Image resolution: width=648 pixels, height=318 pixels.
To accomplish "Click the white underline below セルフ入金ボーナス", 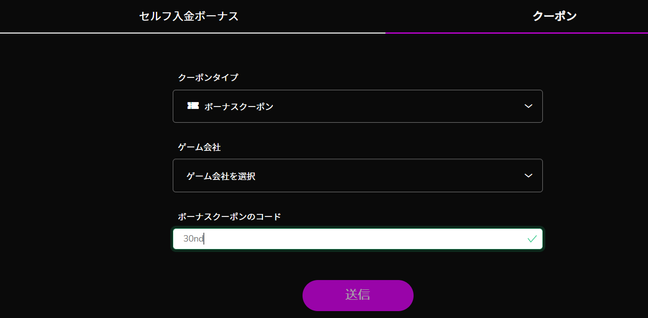I will pyautogui.click(x=192, y=33).
